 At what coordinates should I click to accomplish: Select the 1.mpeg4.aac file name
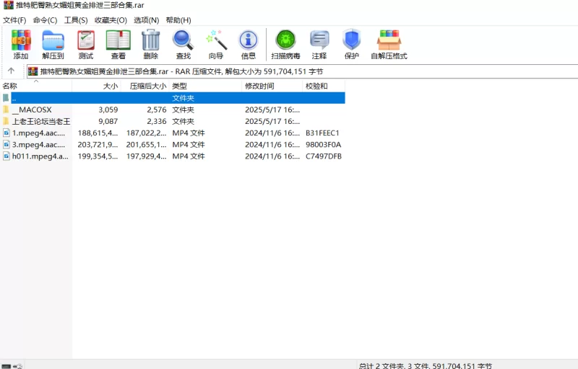tap(38, 133)
